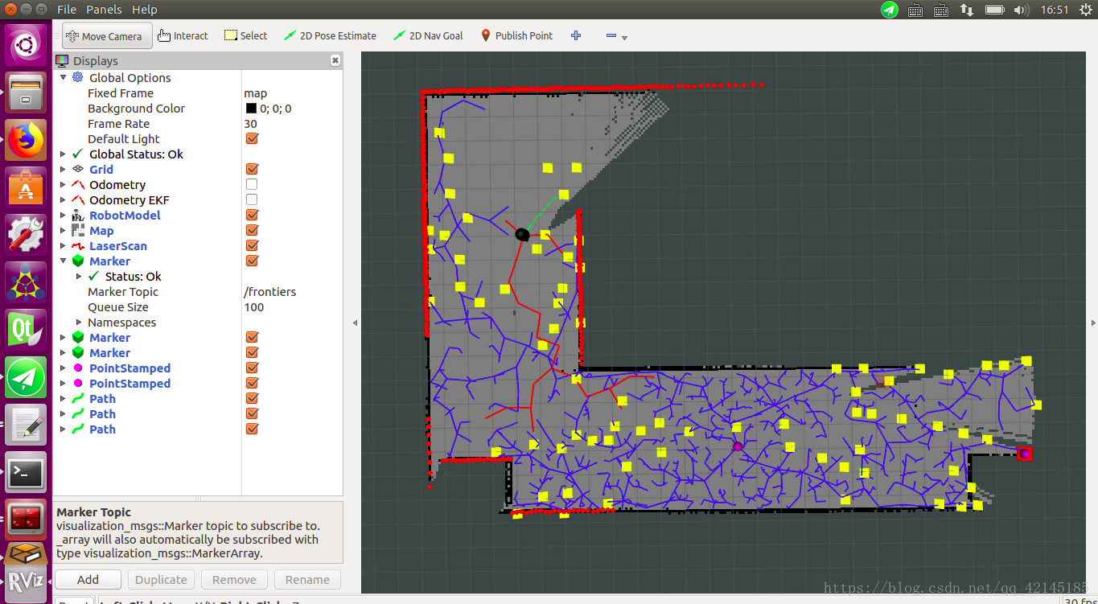Click the Telegram tray indicator icon
Screen dimensions: 1098x604
point(889,10)
